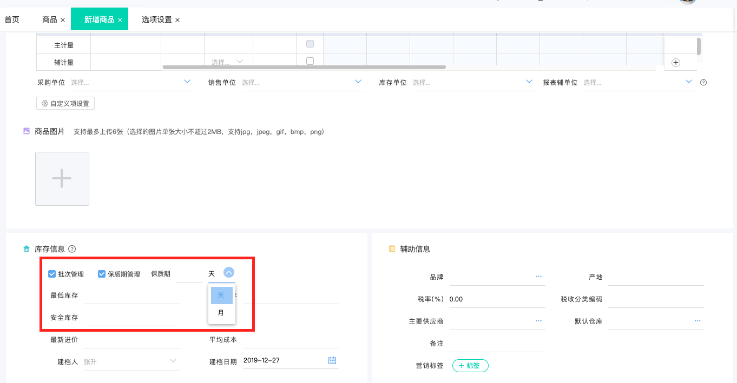737x383 pixels.
Task: Close the 选项设置 tab
Action: [177, 20]
